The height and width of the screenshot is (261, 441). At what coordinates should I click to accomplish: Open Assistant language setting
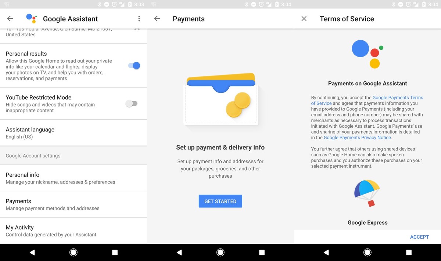pos(73,133)
